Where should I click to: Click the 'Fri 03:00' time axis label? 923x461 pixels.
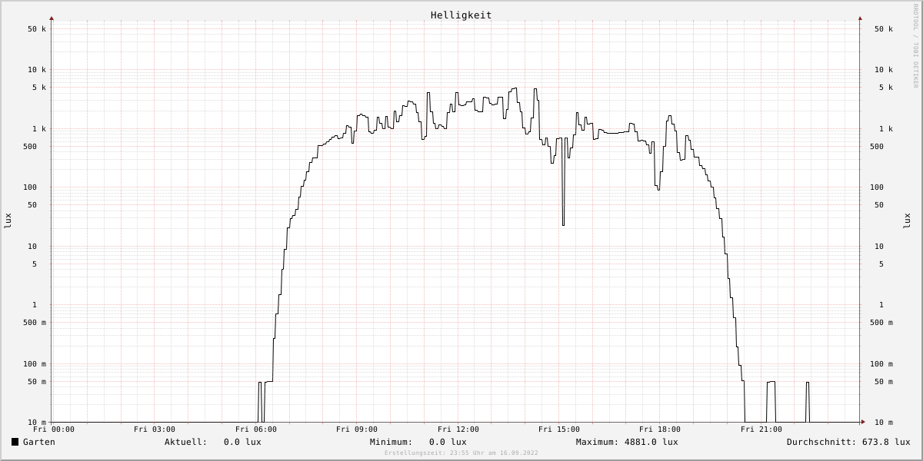pyautogui.click(x=155, y=429)
